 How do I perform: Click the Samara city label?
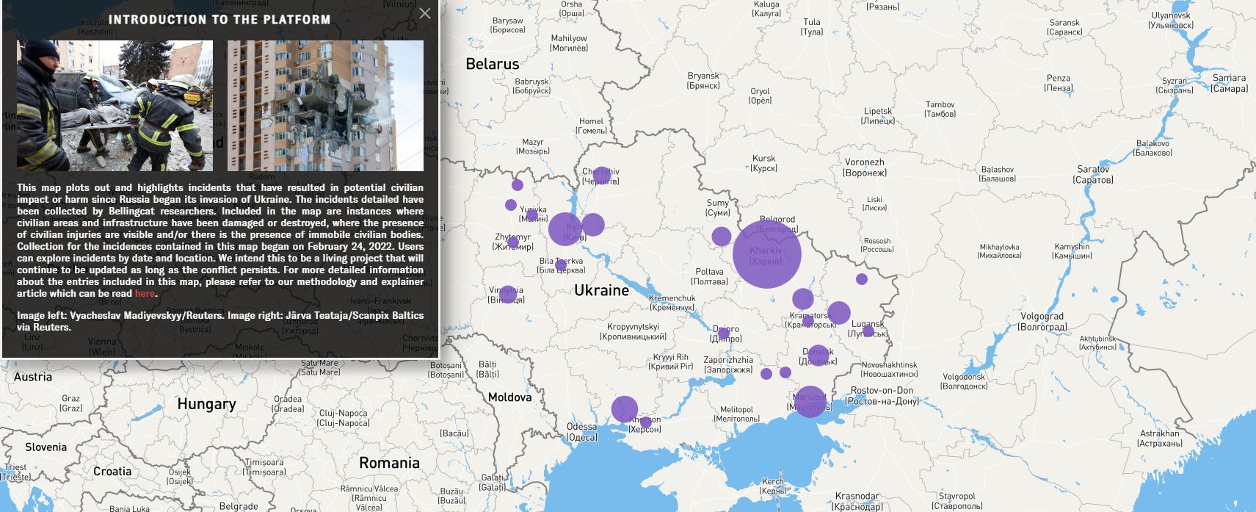point(1229,83)
